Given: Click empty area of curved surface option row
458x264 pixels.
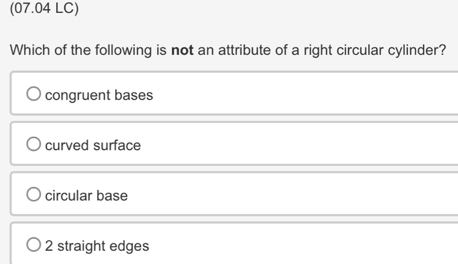Looking at the screenshot, I should (x=301, y=145).
